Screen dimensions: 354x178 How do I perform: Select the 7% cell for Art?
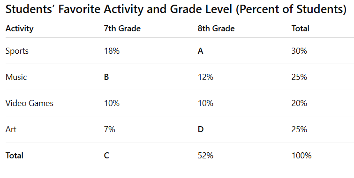point(110,129)
